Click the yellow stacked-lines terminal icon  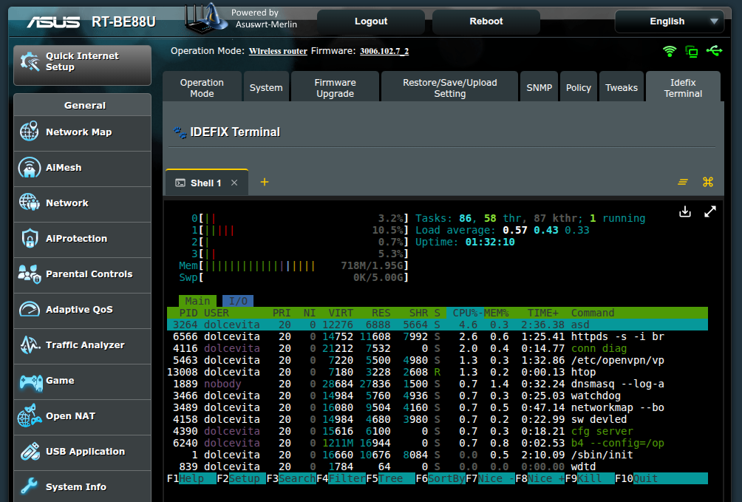pyautogui.click(x=683, y=183)
